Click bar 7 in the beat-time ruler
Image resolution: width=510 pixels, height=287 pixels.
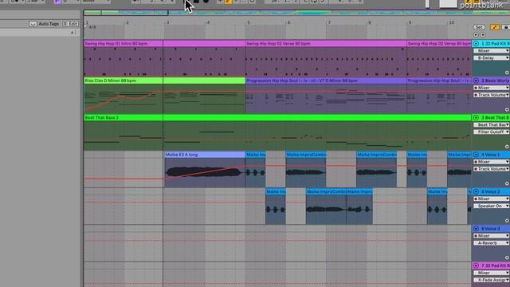pyautogui.click(x=329, y=23)
